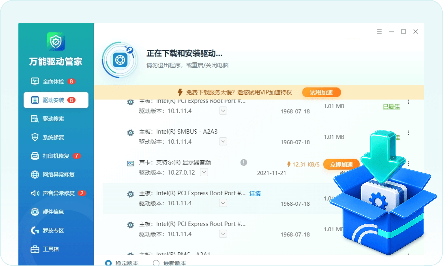Click the lightning icon in VIP banner
The height and width of the screenshot is (266, 448).
pos(180,92)
